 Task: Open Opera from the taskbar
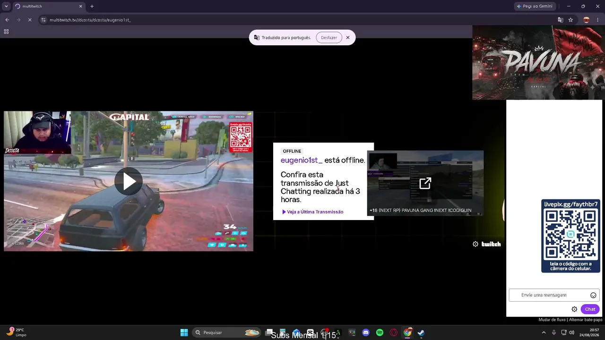pos(393,332)
